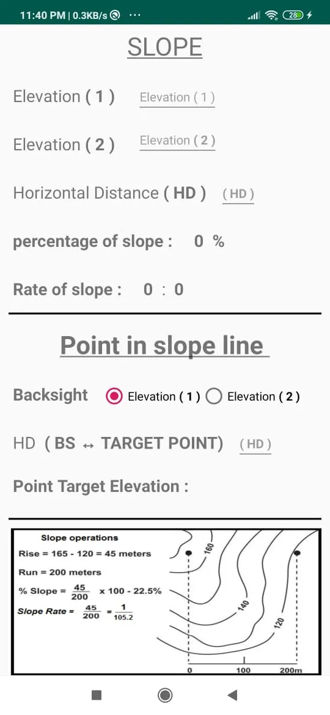The height and width of the screenshot is (715, 330).
Task: Tap the Android home circle icon
Action: coord(164,695)
